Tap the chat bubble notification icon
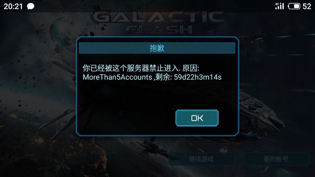The image size is (315, 177). click(x=31, y=6)
